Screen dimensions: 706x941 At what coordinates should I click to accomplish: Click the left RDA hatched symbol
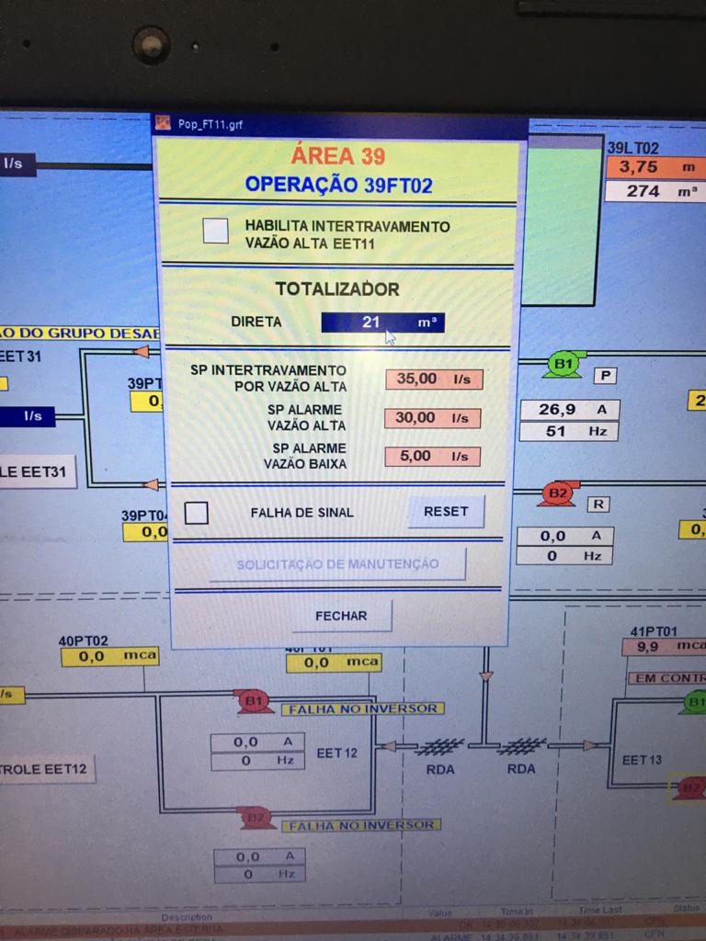click(x=439, y=747)
